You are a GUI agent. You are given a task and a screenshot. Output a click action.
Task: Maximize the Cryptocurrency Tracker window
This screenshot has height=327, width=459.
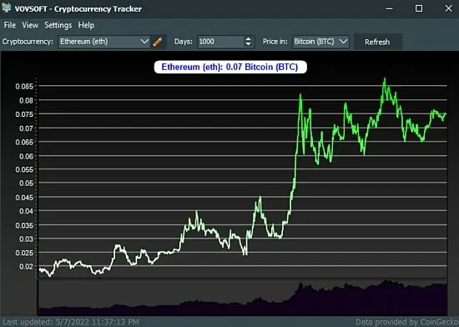[419, 8]
